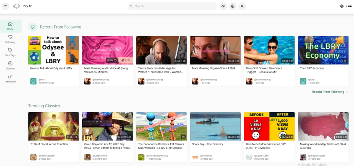Image resolution: width=354 pixels, height=166 pixels.
Task: Open @MimirsBrunnr channel name
Action: click(46, 156)
